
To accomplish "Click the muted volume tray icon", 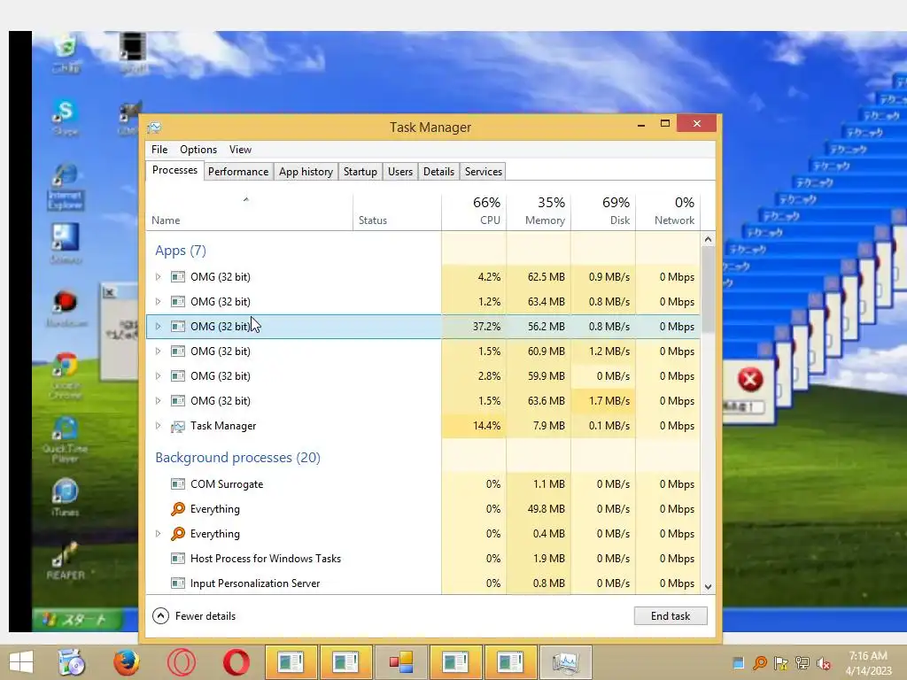I will pyautogui.click(x=823, y=662).
